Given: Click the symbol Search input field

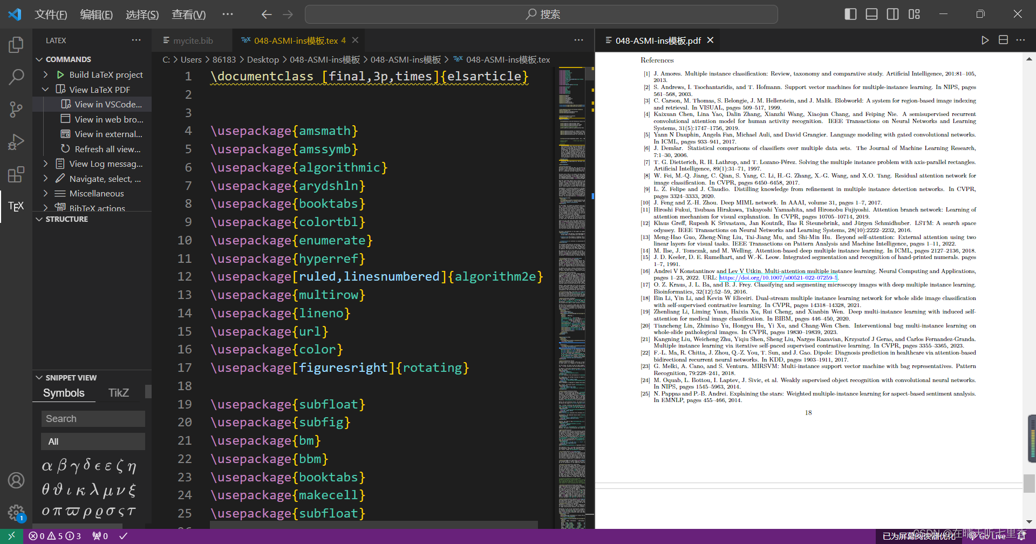Looking at the screenshot, I should (x=93, y=419).
